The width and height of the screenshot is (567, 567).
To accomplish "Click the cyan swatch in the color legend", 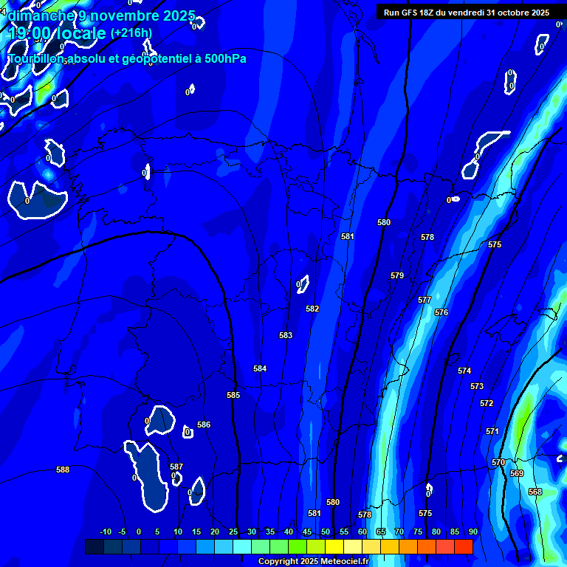I will click(x=242, y=546).
